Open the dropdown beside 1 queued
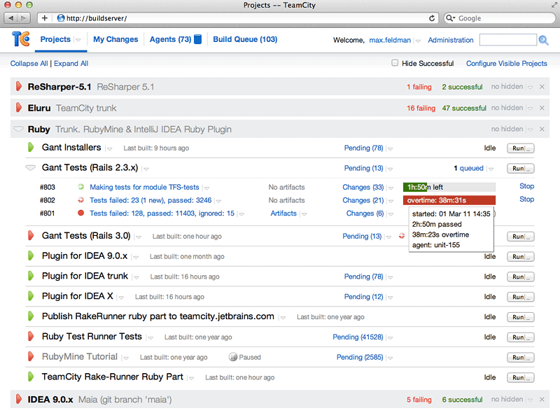Image resolution: width=560 pixels, height=420 pixels. click(x=491, y=169)
